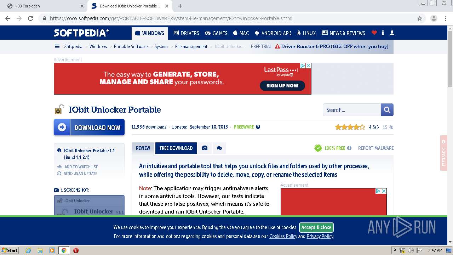Bookmark this page with star icon
The height and width of the screenshot is (255, 453).
(x=420, y=18)
